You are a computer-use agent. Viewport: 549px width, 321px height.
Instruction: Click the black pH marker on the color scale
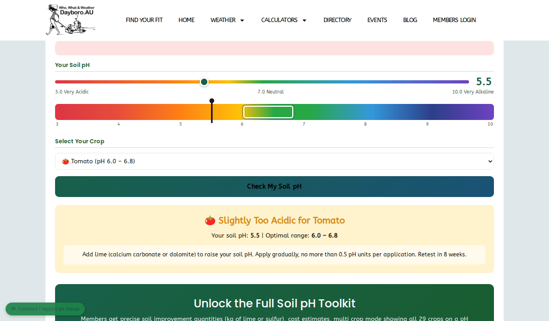point(212,111)
